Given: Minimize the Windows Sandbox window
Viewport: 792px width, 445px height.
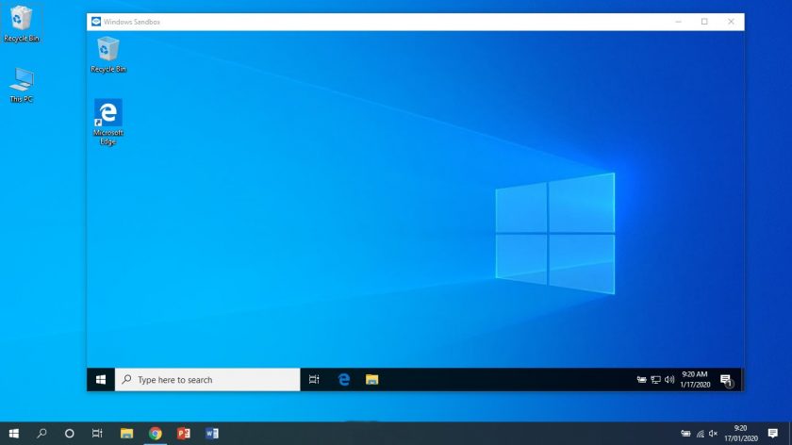Looking at the screenshot, I should pyautogui.click(x=678, y=22).
